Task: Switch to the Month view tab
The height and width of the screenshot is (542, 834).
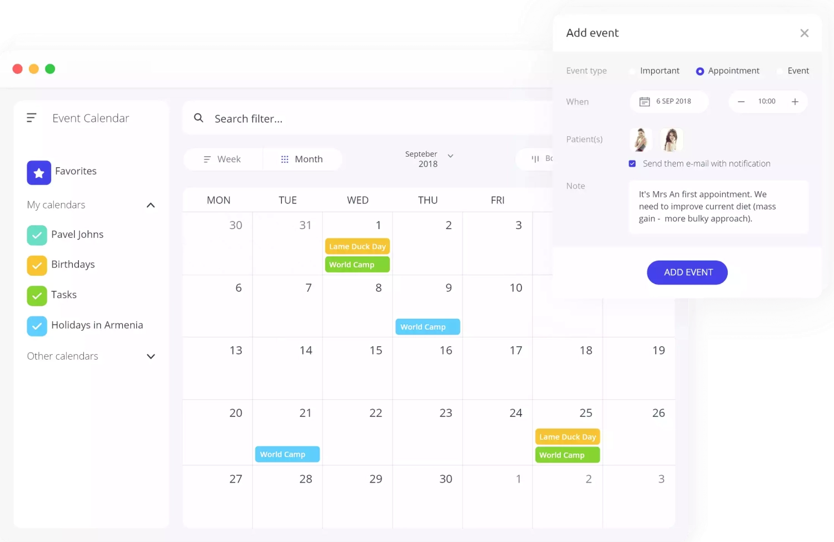Action: 302,160
